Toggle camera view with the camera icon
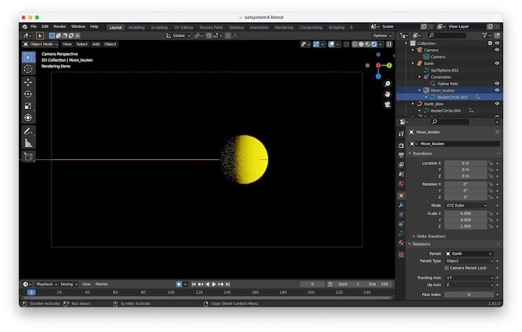This screenshot has height=332, width=522. [x=388, y=104]
